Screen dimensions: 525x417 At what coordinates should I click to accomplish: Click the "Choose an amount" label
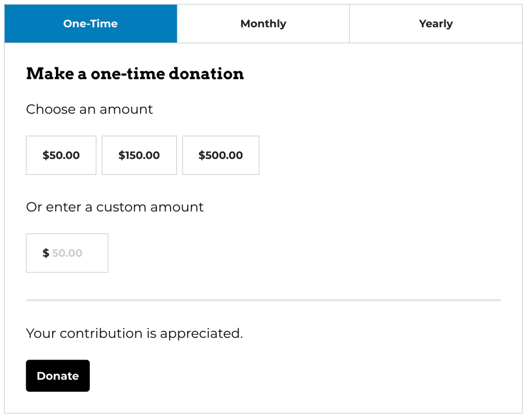(89, 109)
